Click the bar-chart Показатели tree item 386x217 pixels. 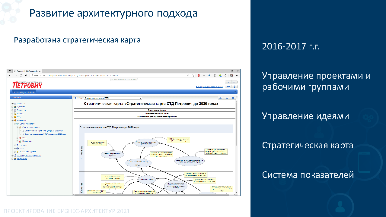pyautogui.click(x=27, y=141)
